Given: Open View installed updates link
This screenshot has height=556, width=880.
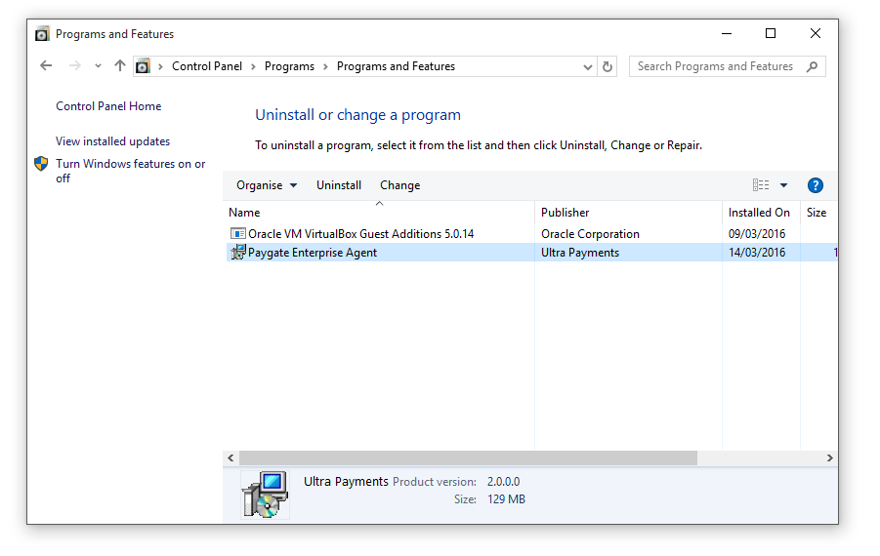Looking at the screenshot, I should (112, 141).
